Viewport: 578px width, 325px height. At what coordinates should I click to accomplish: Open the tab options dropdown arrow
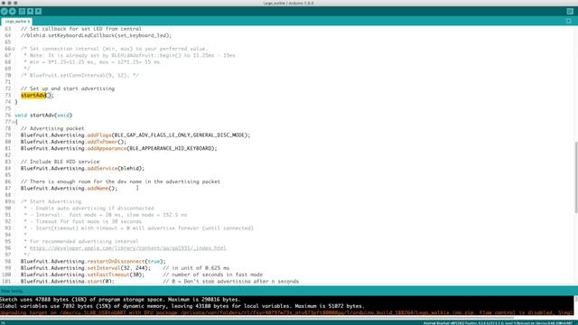click(568, 21)
